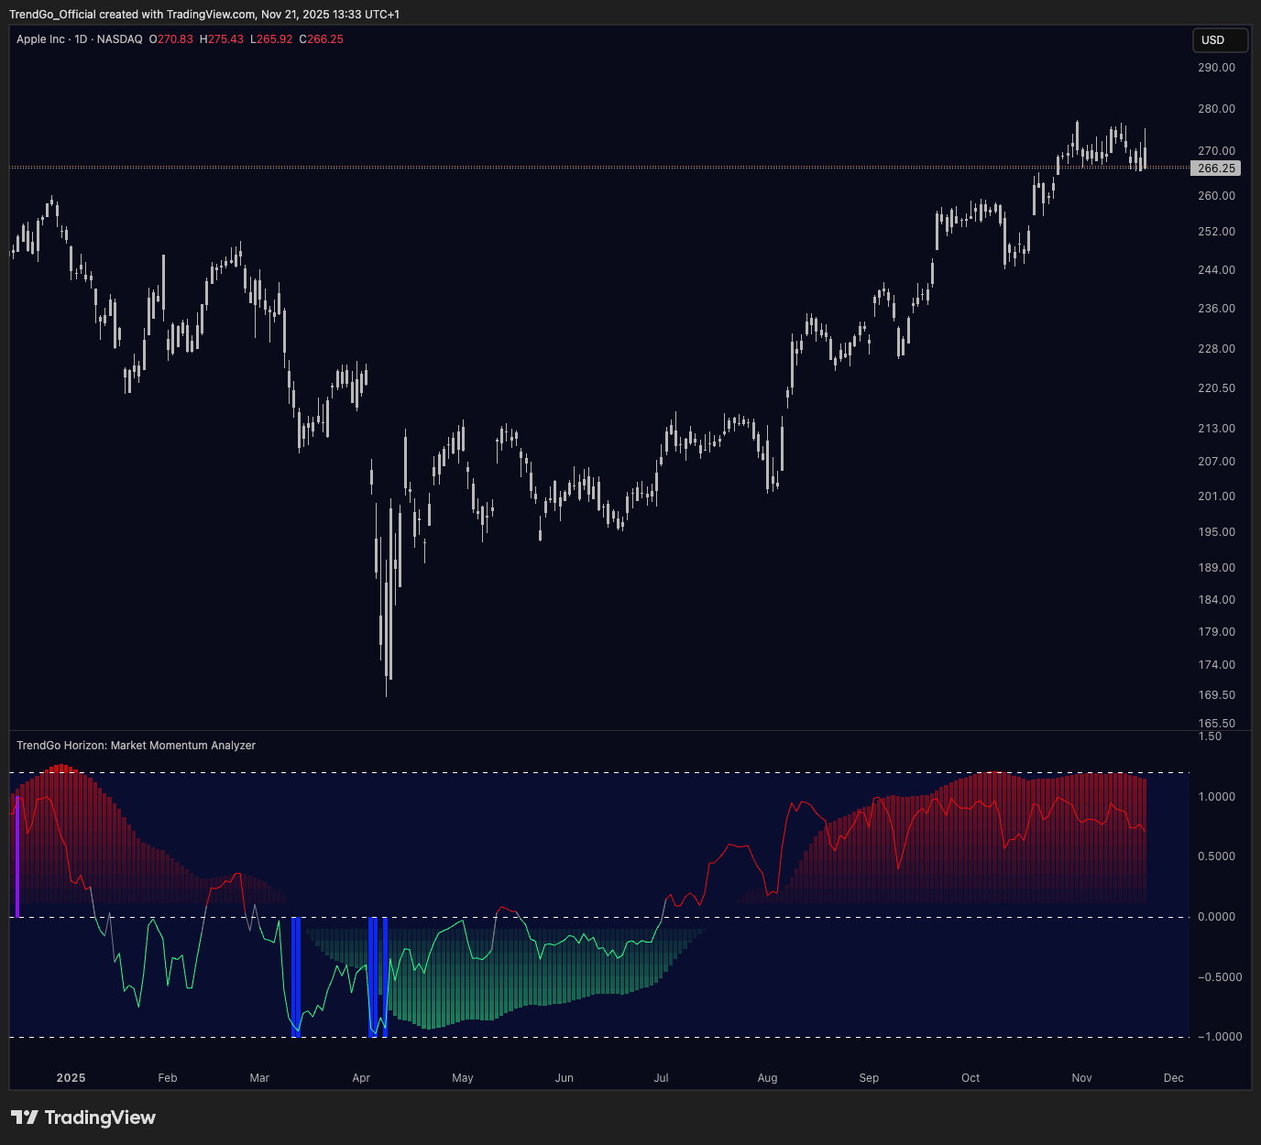Screen dimensions: 1261x1145
Task: Click the 1.0000 indicator scale label
Action: (x=1217, y=797)
